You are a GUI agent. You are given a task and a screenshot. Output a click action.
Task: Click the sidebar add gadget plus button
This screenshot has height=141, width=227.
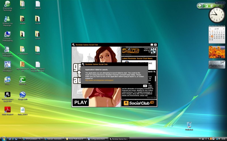[x=217, y=3]
